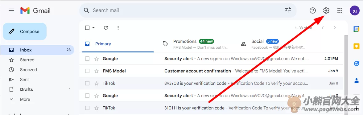Screen dimensions: 363x115
Task: Click the 44 new Promotions badge
Action: click(x=206, y=41)
